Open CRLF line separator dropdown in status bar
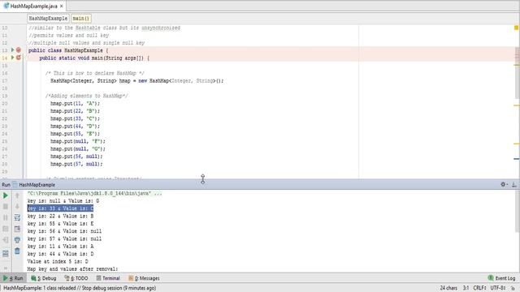This screenshot has height=292, width=520. click(x=479, y=288)
